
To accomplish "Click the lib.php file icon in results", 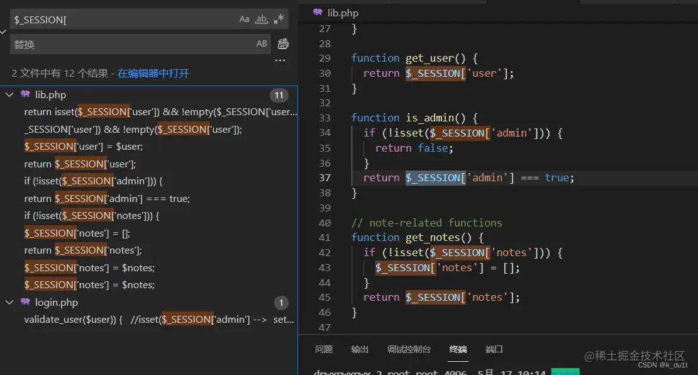I will pos(25,94).
